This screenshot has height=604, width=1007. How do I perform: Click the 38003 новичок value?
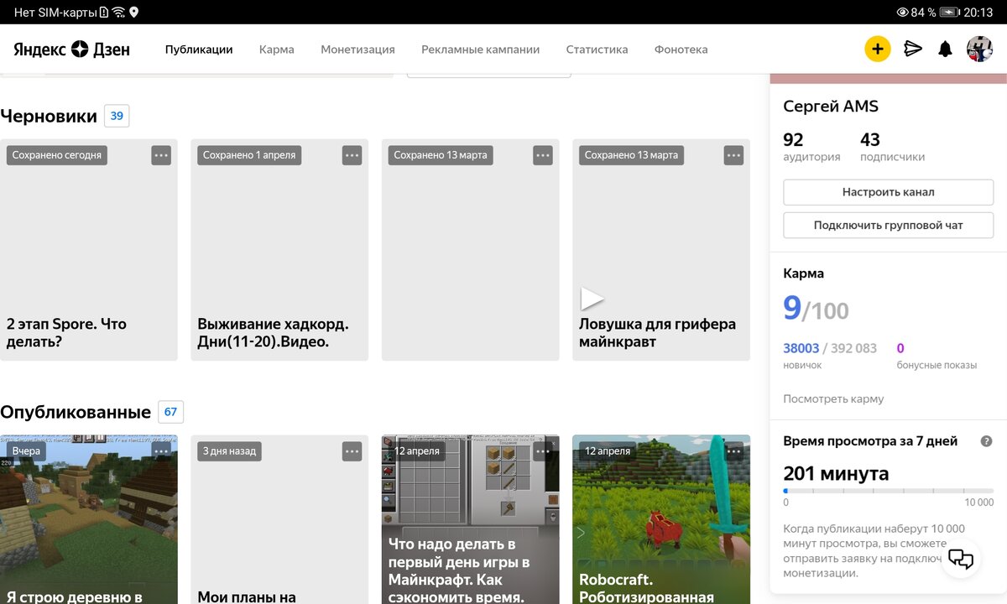tap(801, 348)
